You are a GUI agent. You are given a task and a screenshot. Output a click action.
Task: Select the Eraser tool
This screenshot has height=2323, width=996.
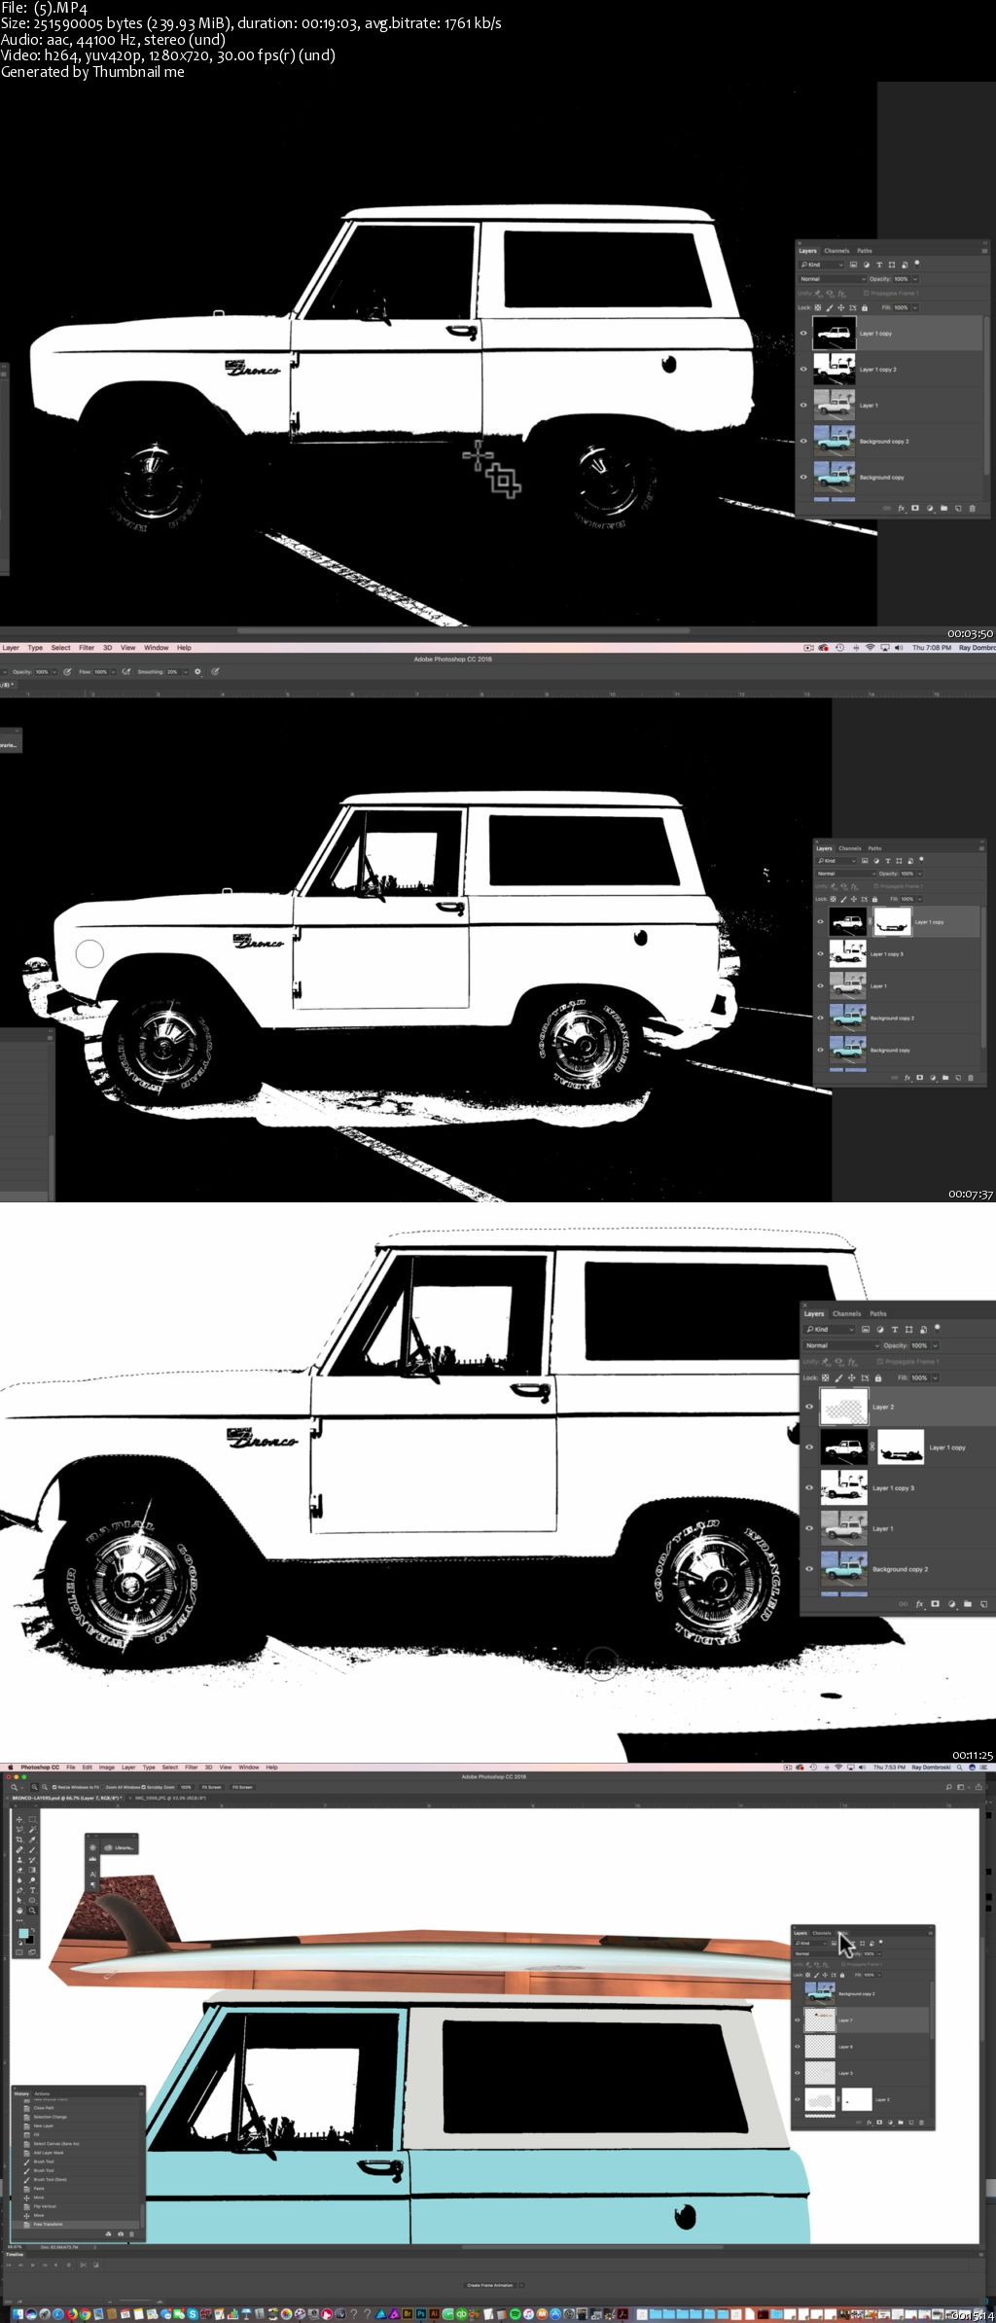[19, 1870]
